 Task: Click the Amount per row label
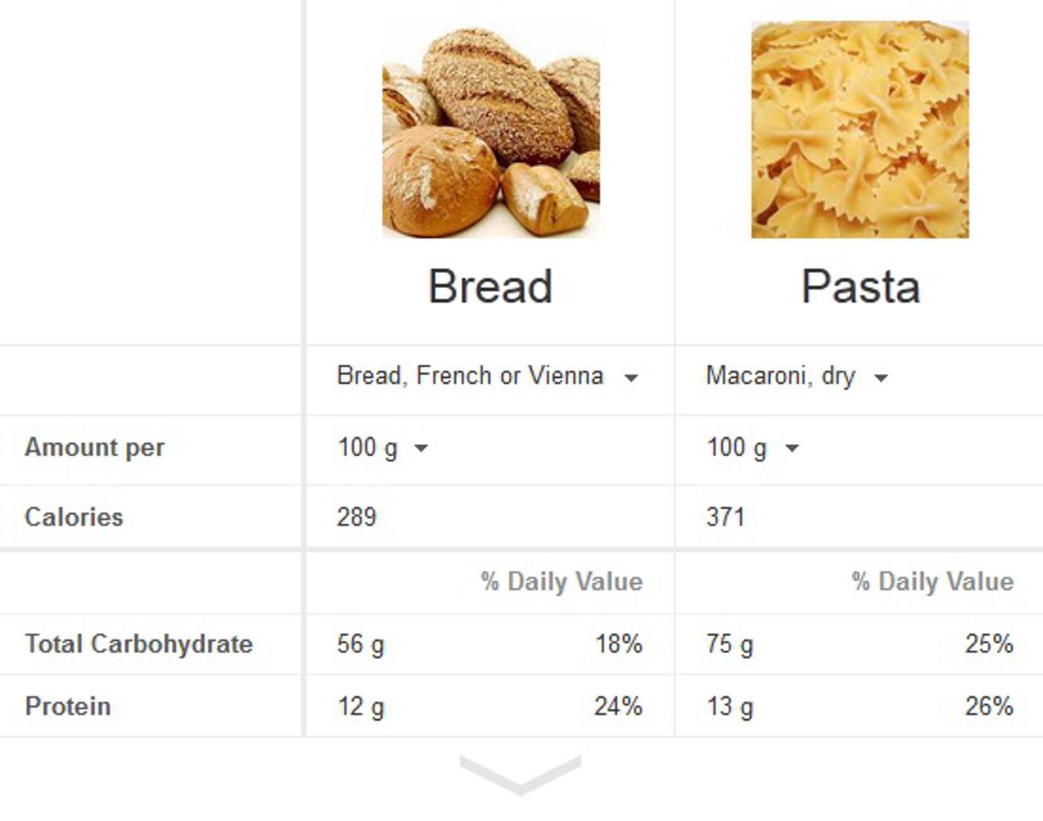click(94, 448)
